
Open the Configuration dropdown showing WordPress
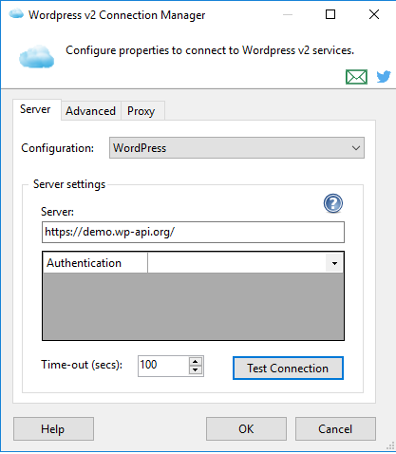tap(236, 148)
